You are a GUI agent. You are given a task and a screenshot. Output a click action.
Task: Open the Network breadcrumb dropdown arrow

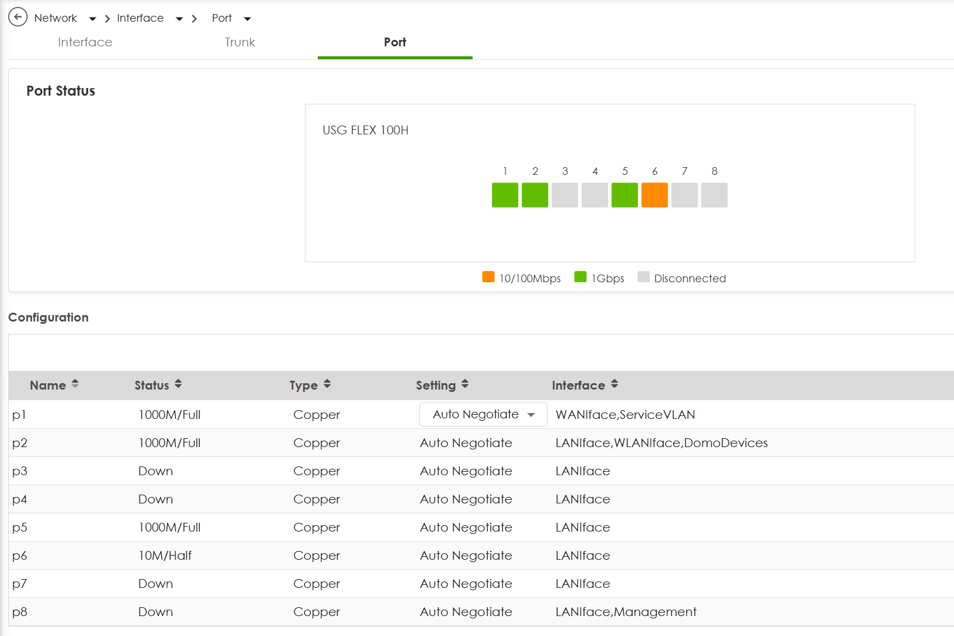[x=93, y=19]
